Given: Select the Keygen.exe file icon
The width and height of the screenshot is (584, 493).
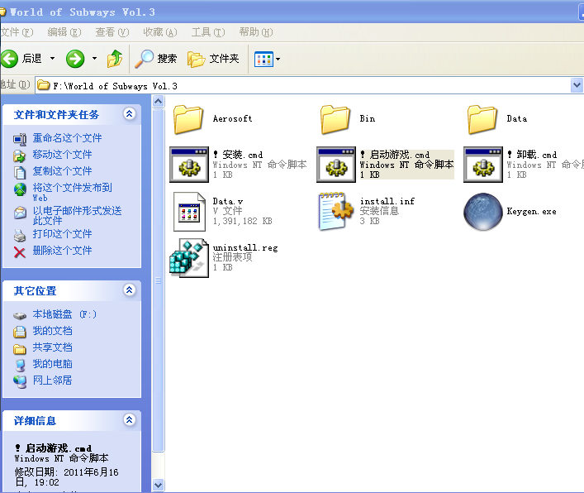Looking at the screenshot, I should (482, 211).
